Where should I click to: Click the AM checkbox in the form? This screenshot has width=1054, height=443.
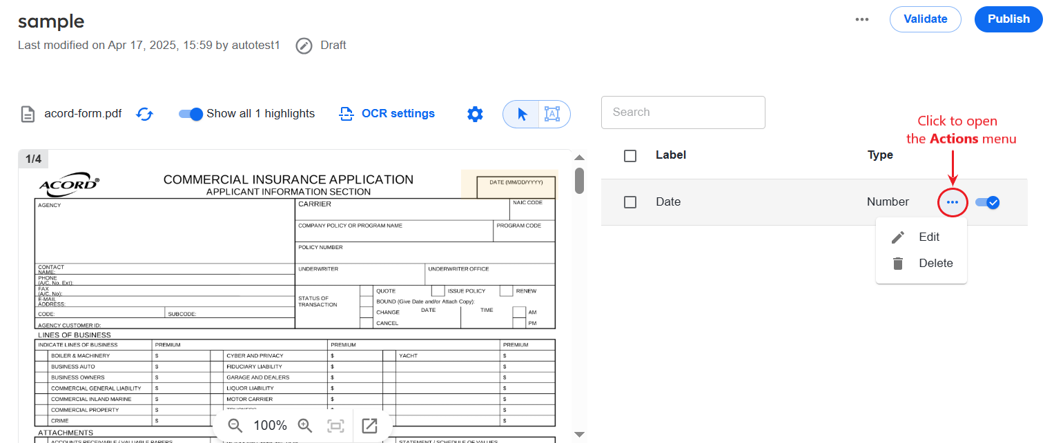(519, 313)
